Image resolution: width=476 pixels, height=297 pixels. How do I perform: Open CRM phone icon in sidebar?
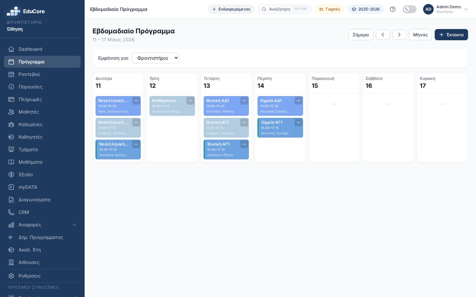pyautogui.click(x=11, y=212)
